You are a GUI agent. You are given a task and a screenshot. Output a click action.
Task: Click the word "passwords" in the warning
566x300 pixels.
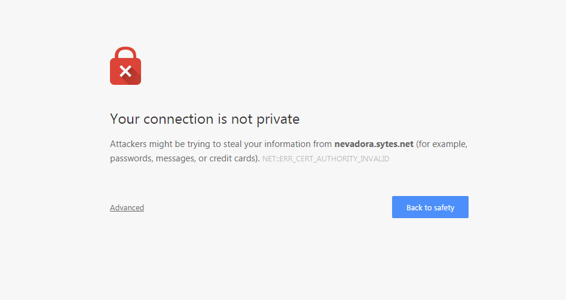pyautogui.click(x=131, y=158)
